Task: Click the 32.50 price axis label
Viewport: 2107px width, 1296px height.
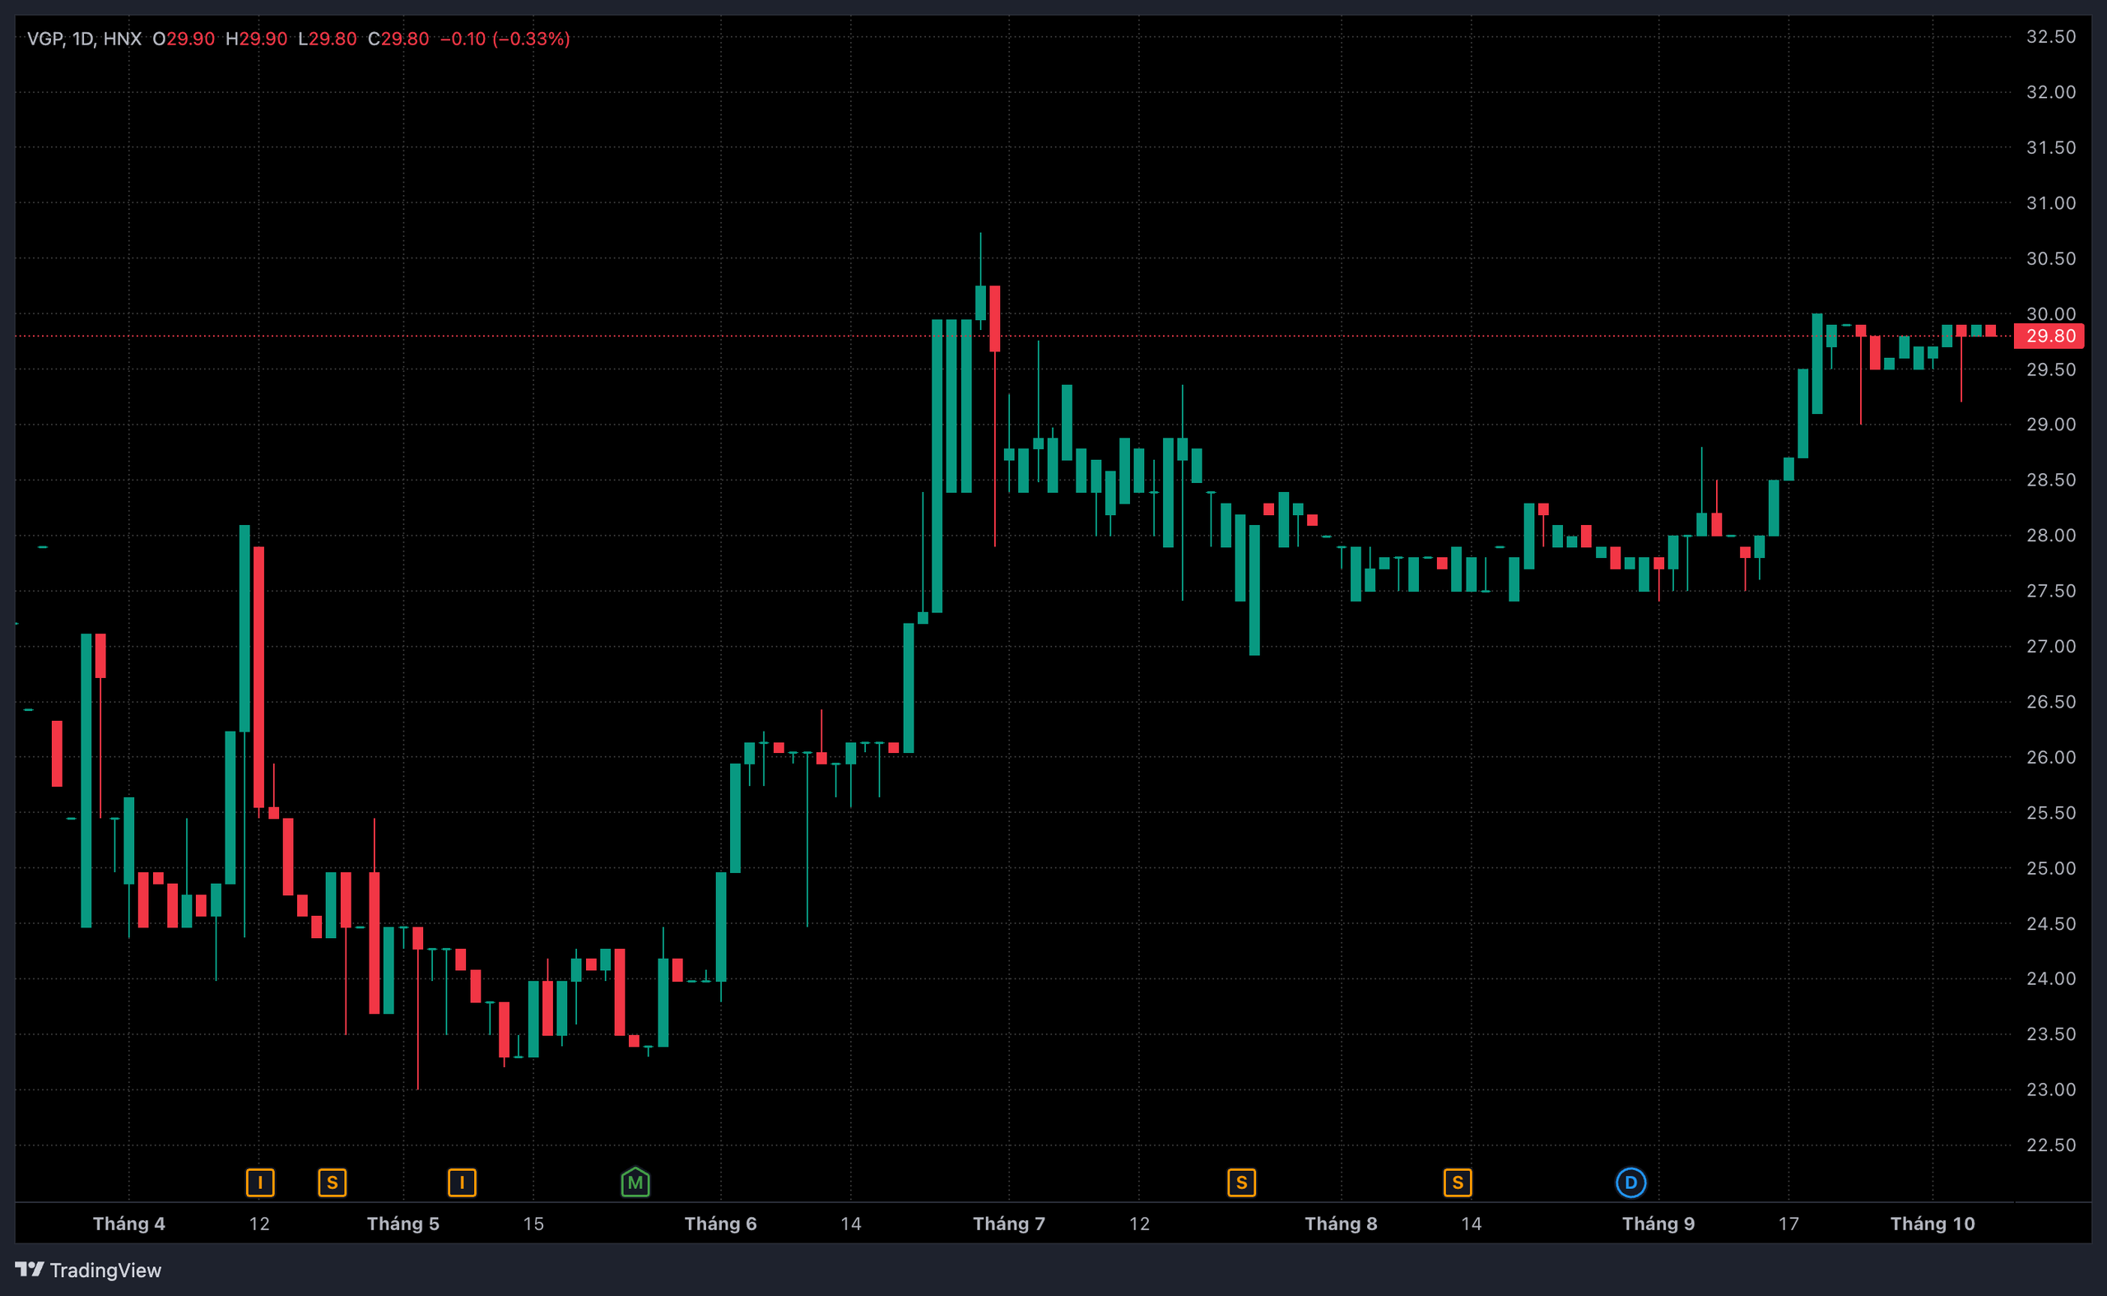Action: [2050, 37]
